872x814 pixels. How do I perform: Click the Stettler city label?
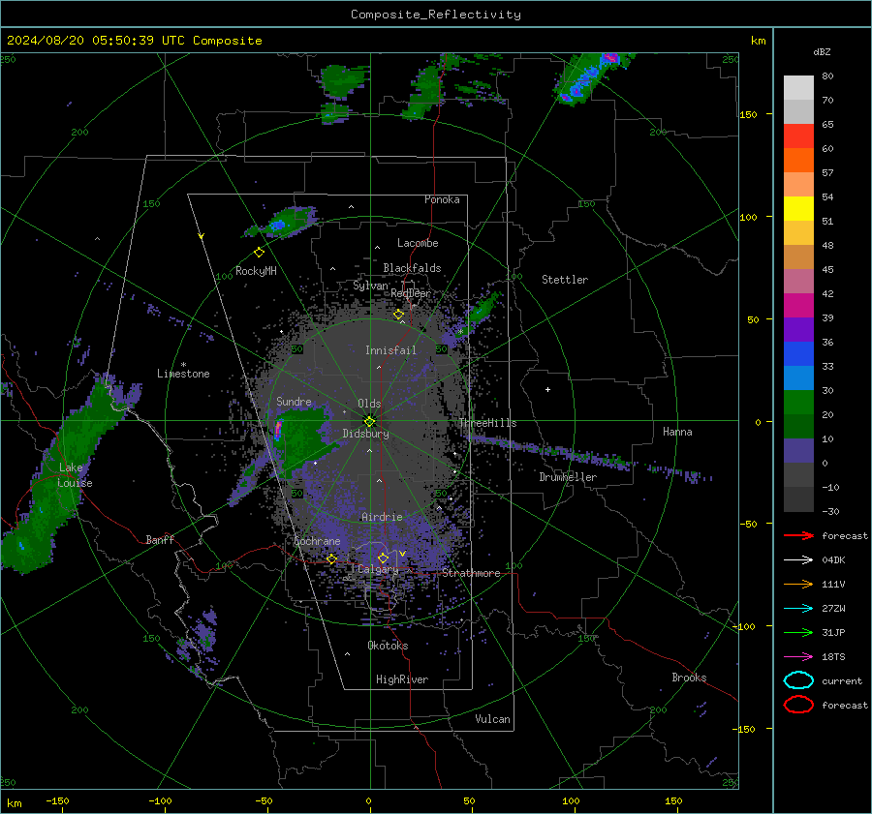coord(565,280)
